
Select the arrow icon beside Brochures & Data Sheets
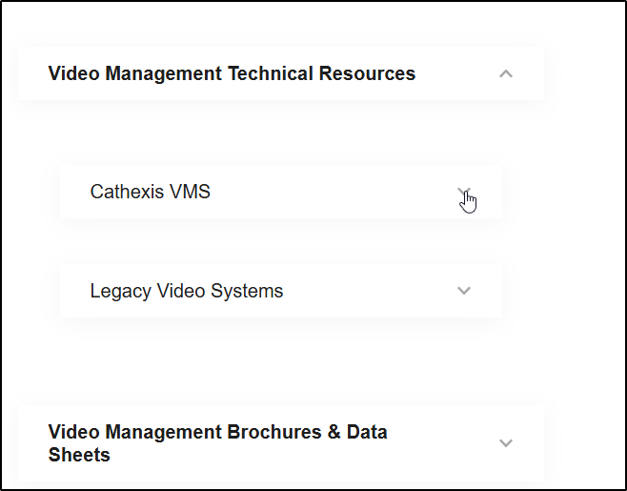[506, 443]
